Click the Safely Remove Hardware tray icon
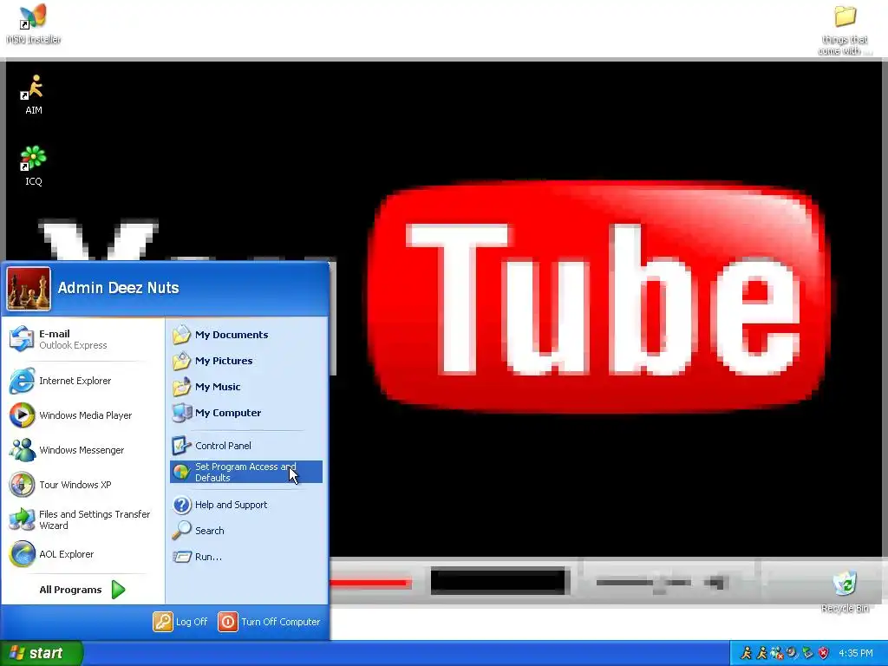This screenshot has height=666, width=888. tap(807, 653)
